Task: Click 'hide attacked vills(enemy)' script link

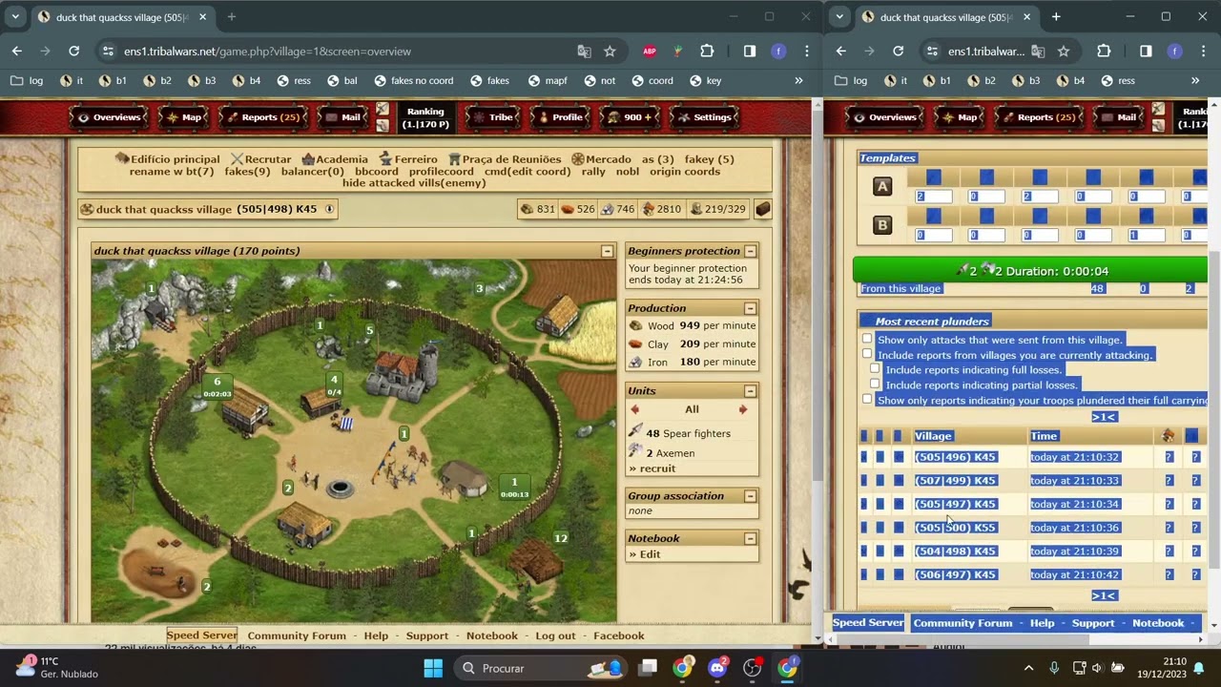Action: (414, 183)
